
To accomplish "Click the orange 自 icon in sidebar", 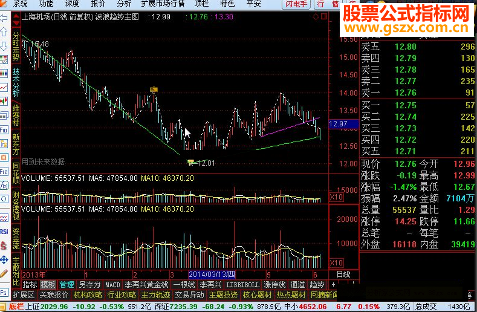I will point(4,158).
